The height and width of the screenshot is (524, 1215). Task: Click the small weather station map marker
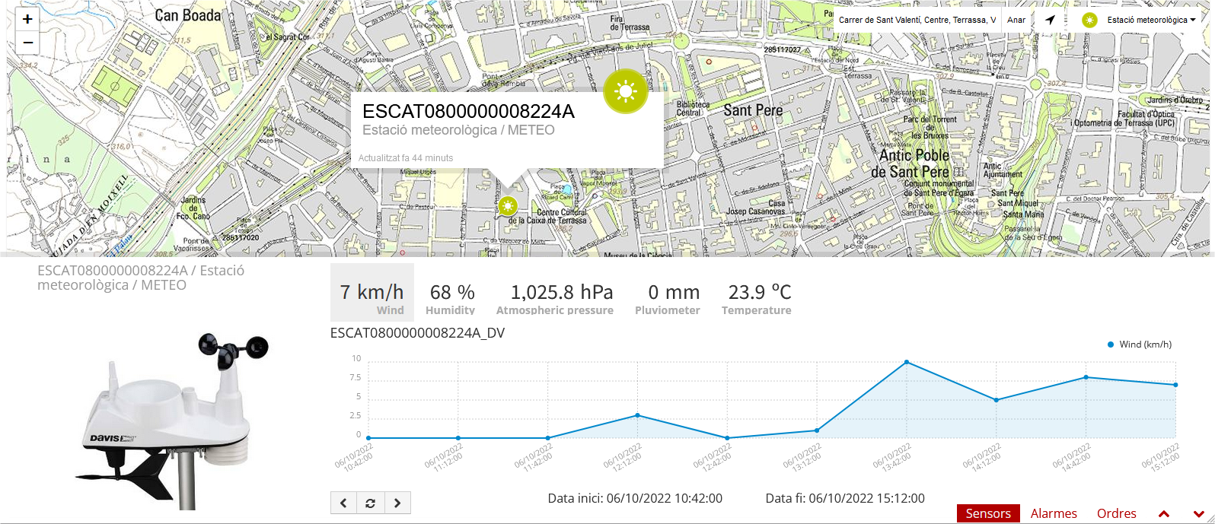[x=508, y=205]
